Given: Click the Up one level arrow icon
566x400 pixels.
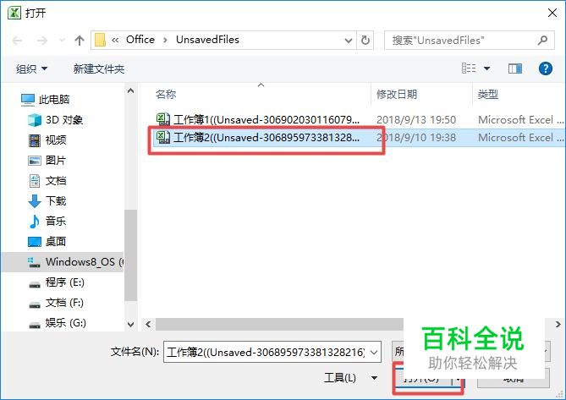Looking at the screenshot, I should pos(79,40).
